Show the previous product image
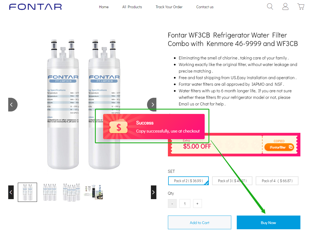 [x=12, y=105]
